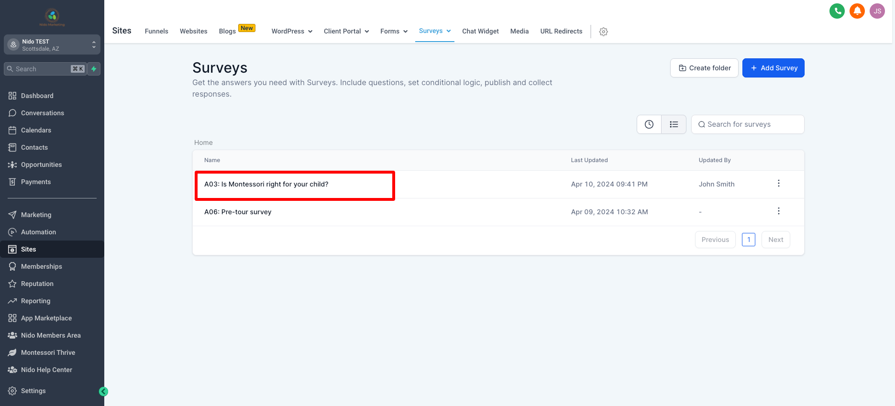Open the Funnels tab
Image resolution: width=895 pixels, height=406 pixels.
[156, 31]
